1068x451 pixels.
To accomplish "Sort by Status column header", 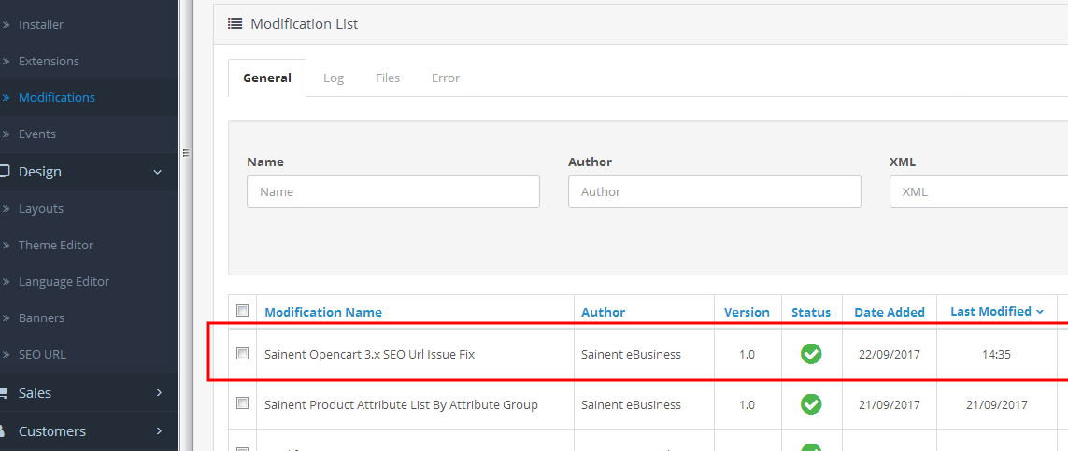I will point(811,312).
